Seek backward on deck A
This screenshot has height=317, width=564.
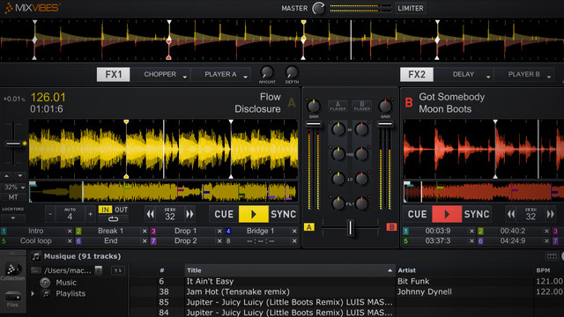[151, 215]
